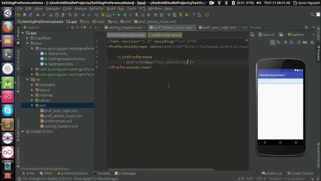Open Firefox from the Ubuntu launcher

[x=8, y=27]
